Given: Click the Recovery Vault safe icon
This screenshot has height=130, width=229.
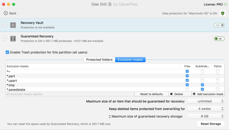Looking at the screenshot, I should pos(13,25).
